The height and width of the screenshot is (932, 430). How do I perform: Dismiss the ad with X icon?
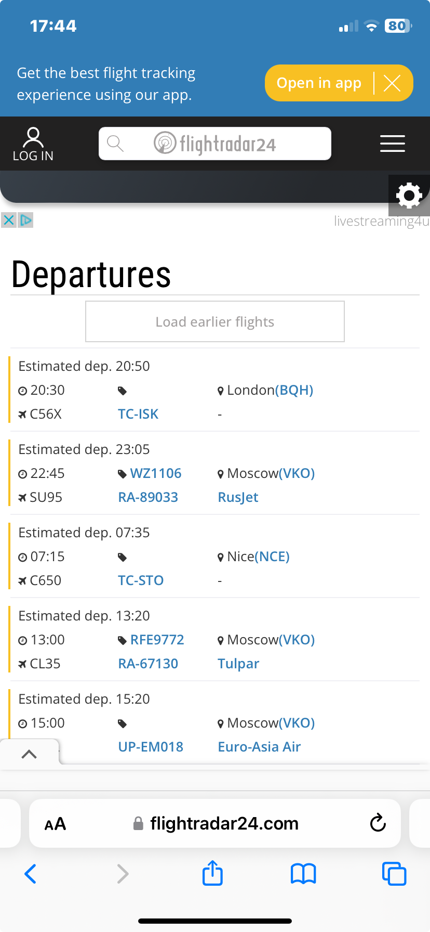(8, 220)
